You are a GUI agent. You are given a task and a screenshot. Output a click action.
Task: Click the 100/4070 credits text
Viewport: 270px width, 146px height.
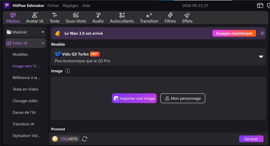point(69,139)
